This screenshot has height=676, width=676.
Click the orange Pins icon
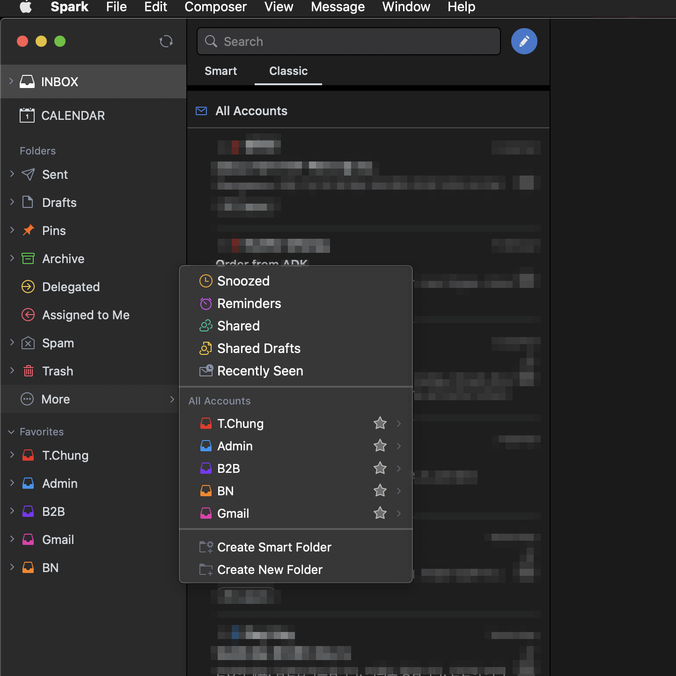pyautogui.click(x=29, y=230)
